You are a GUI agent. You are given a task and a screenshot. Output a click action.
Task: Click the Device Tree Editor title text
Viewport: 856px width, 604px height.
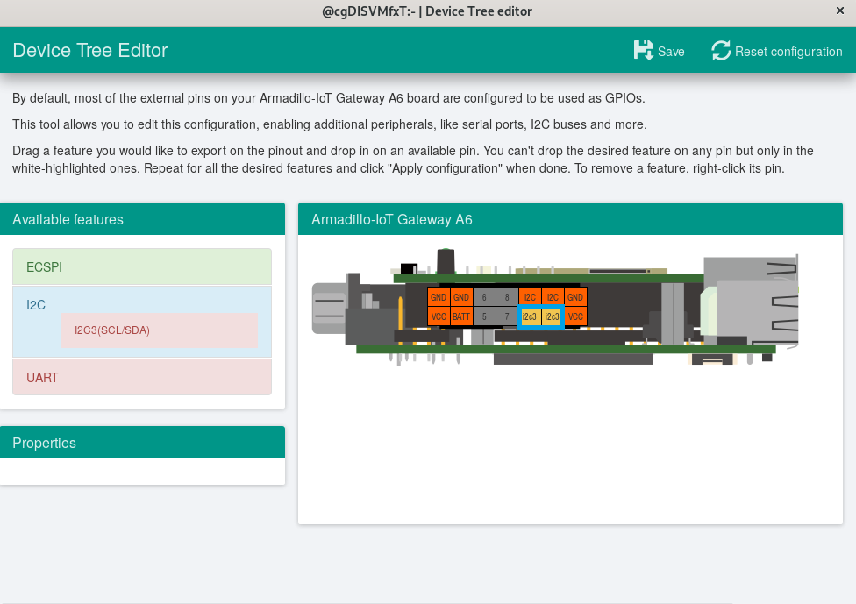point(90,50)
